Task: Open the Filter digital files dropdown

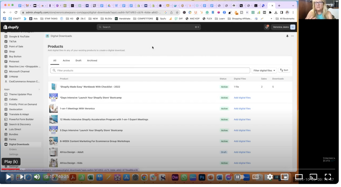Action: point(264,70)
